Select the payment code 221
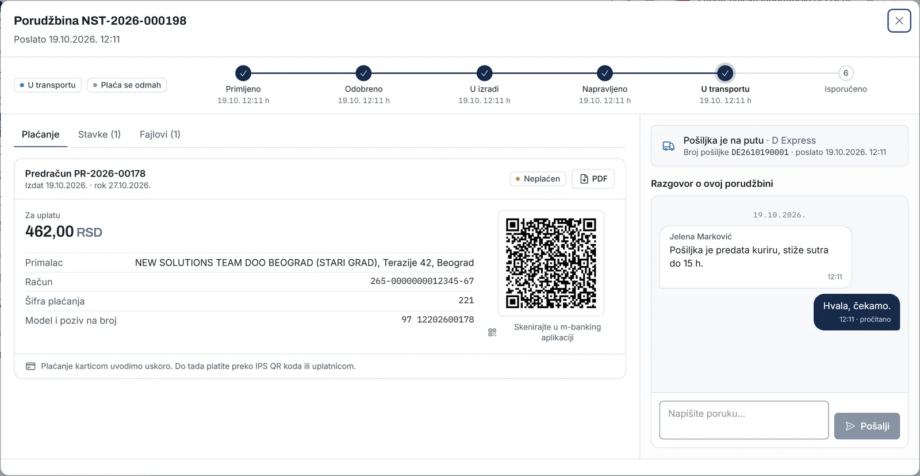The image size is (920, 476). (466, 300)
